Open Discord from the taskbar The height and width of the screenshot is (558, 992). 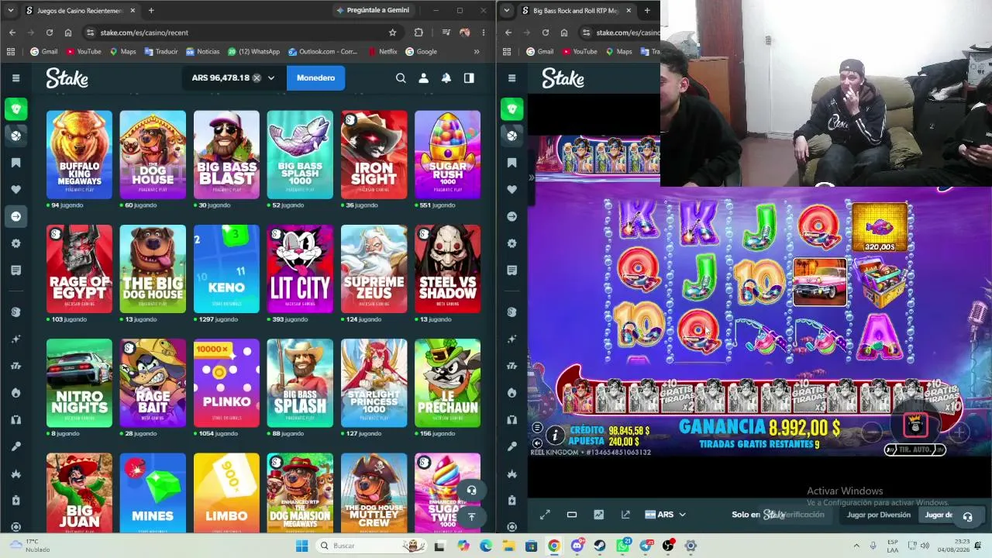(577, 546)
